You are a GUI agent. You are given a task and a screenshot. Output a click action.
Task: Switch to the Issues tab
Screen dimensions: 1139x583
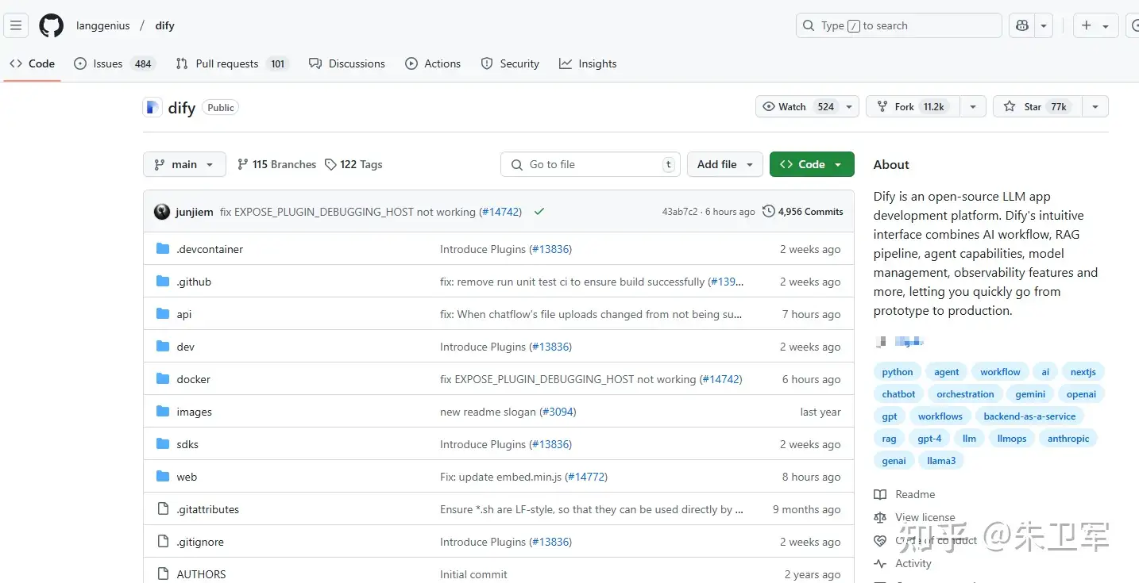(114, 63)
